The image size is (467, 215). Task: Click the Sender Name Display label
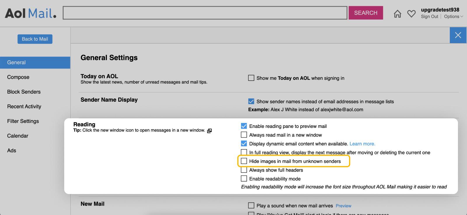109,100
